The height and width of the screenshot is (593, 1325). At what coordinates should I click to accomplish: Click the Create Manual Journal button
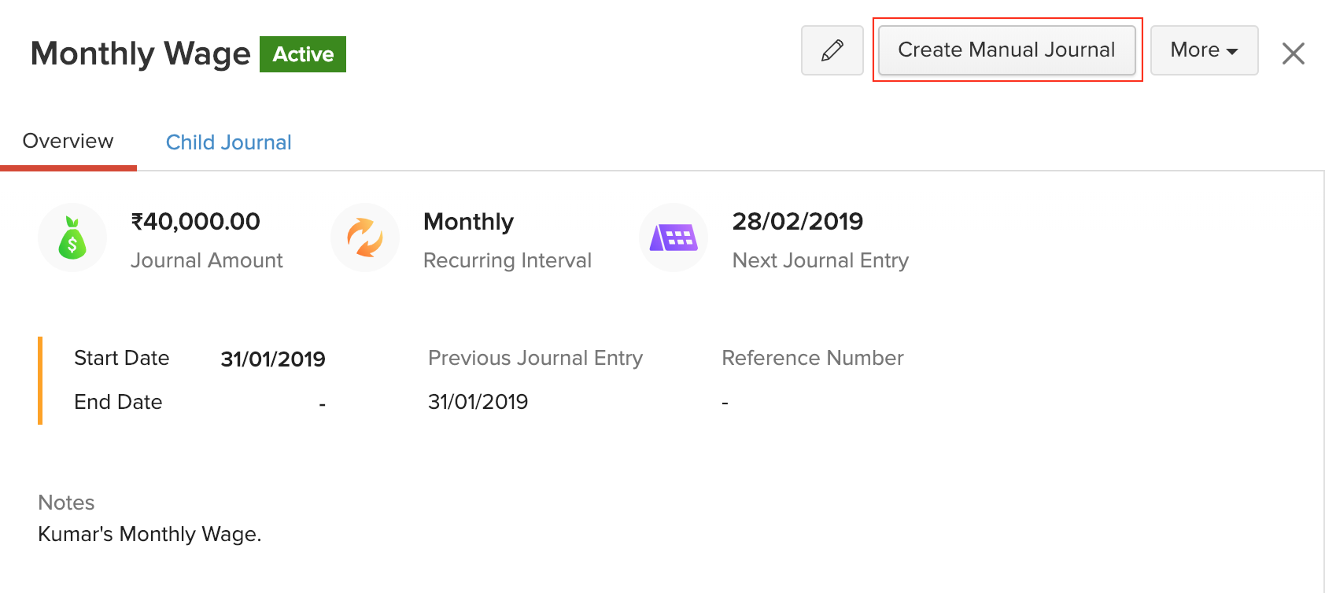click(1007, 50)
